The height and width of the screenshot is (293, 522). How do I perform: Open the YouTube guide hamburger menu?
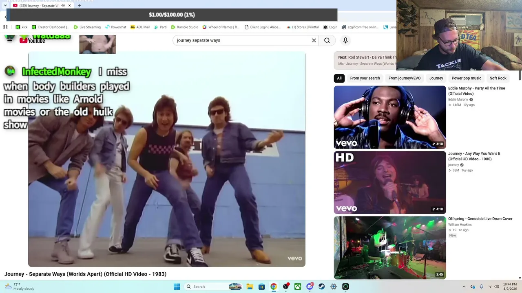pos(10,40)
